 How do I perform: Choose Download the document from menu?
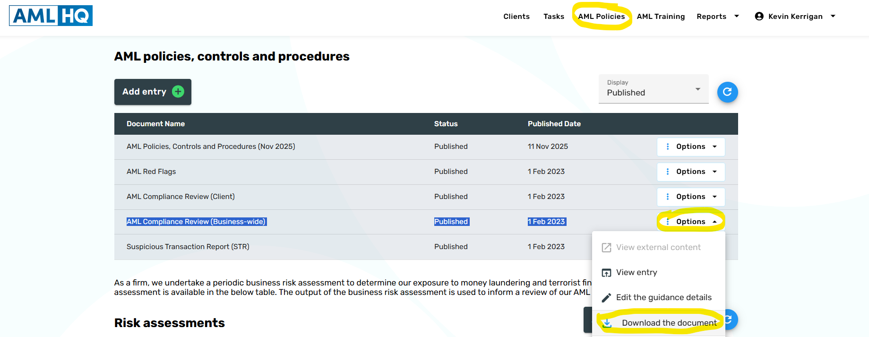[x=669, y=323]
